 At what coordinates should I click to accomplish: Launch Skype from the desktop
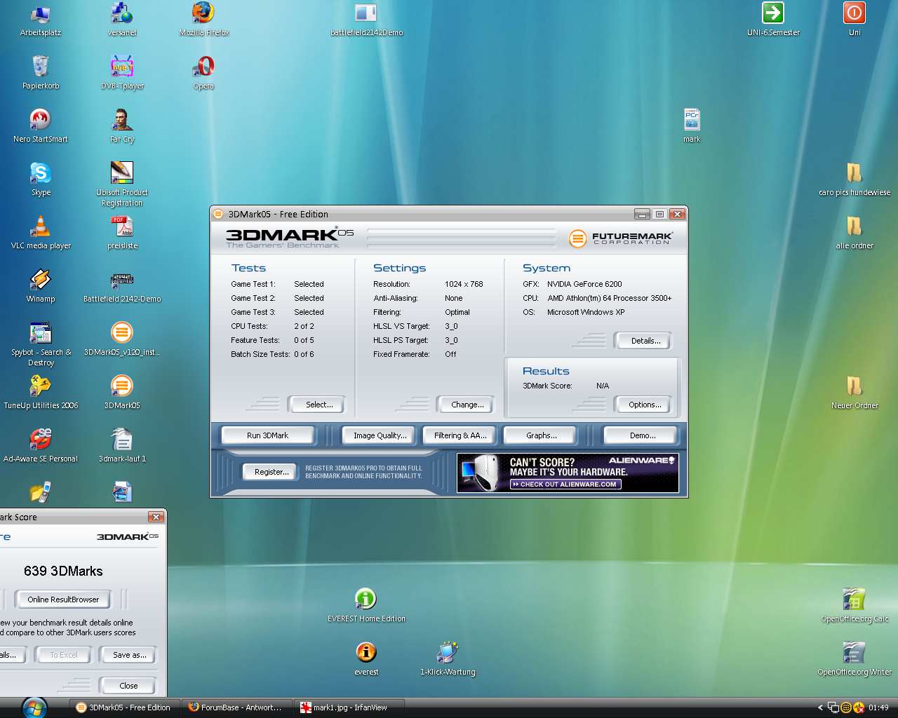coord(41,179)
